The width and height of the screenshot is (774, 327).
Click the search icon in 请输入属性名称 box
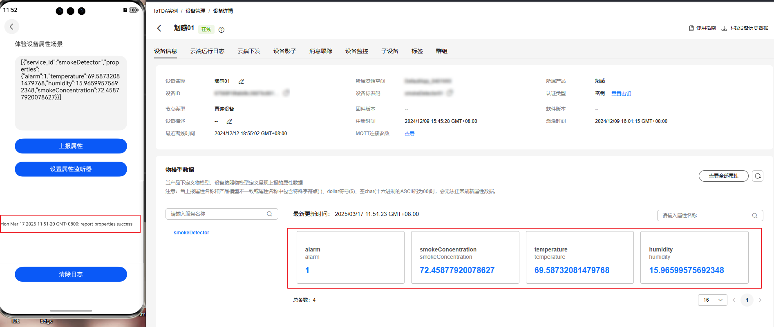click(755, 216)
